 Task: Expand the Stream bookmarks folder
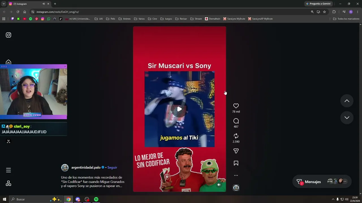196,19
